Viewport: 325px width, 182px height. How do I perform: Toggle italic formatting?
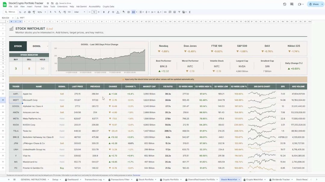coord(108,12)
